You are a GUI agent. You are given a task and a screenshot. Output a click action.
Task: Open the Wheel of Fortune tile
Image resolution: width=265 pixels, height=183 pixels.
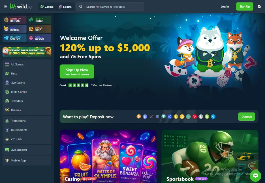click(x=14, y=20)
